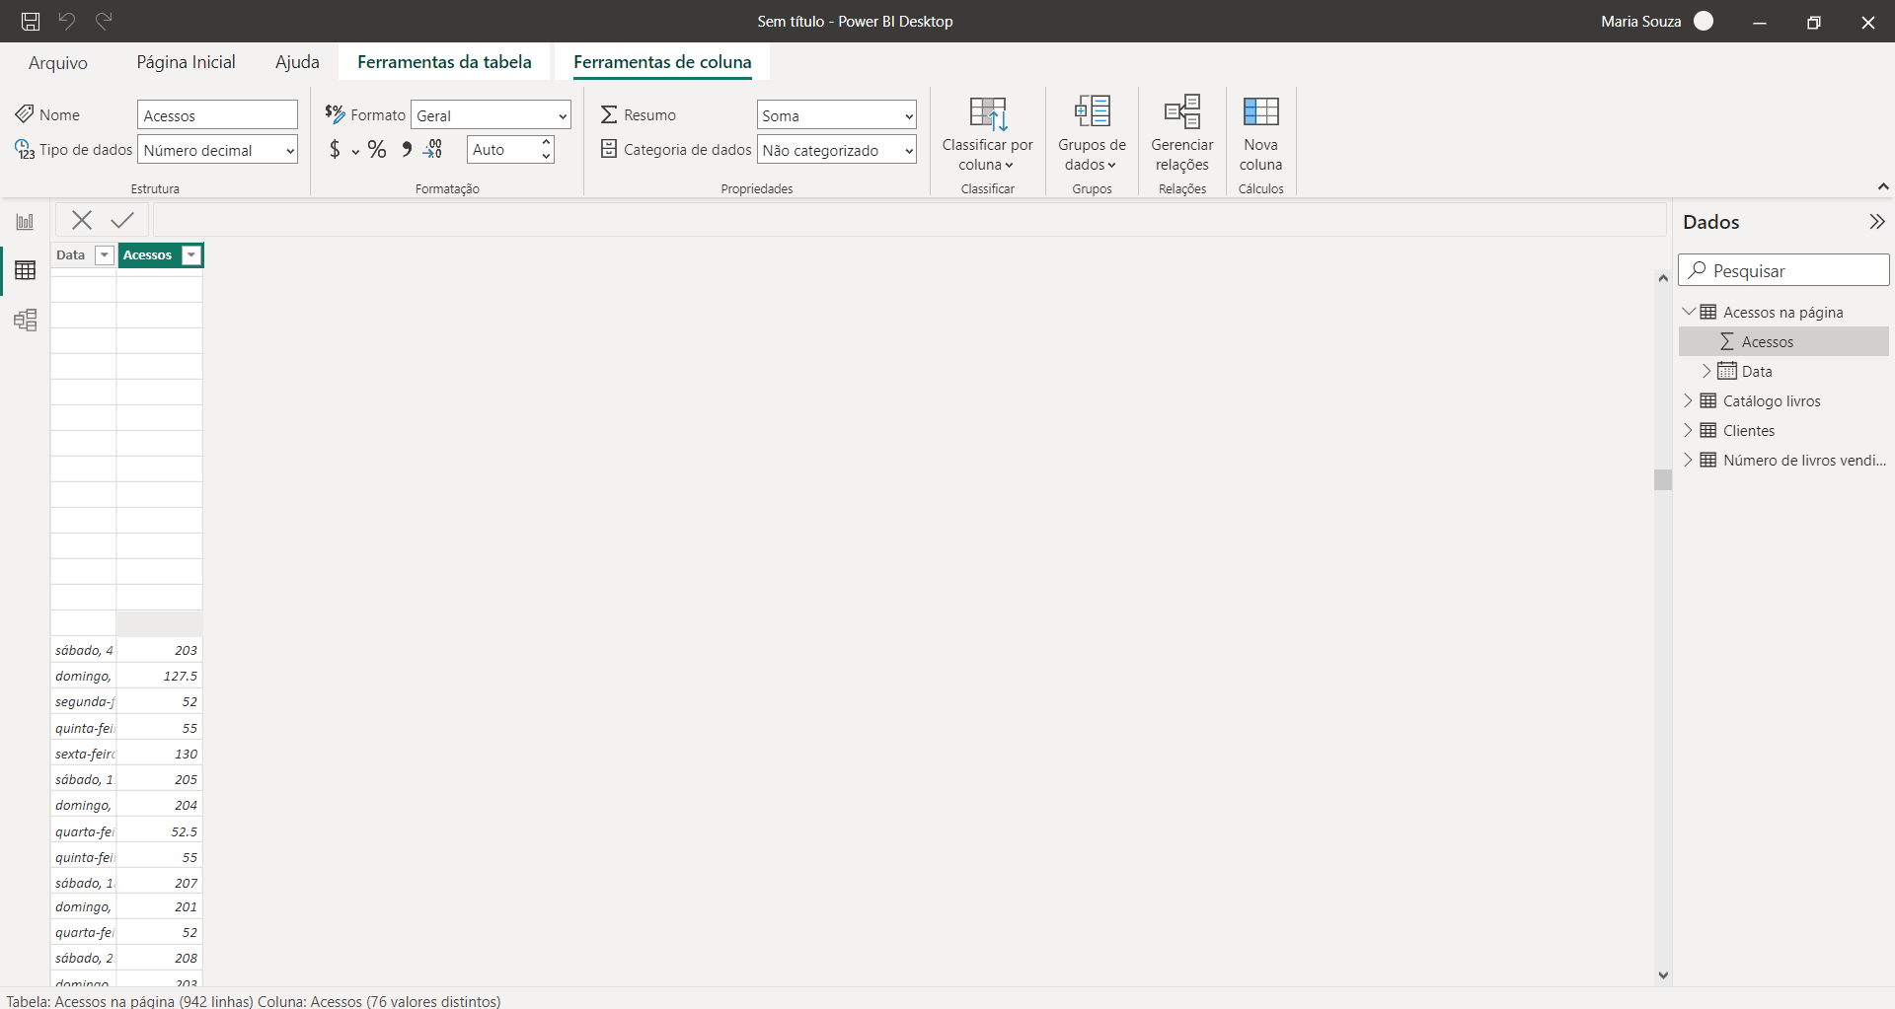This screenshot has width=1895, height=1009.
Task: Click Maria Souza account name
Action: tap(1640, 21)
